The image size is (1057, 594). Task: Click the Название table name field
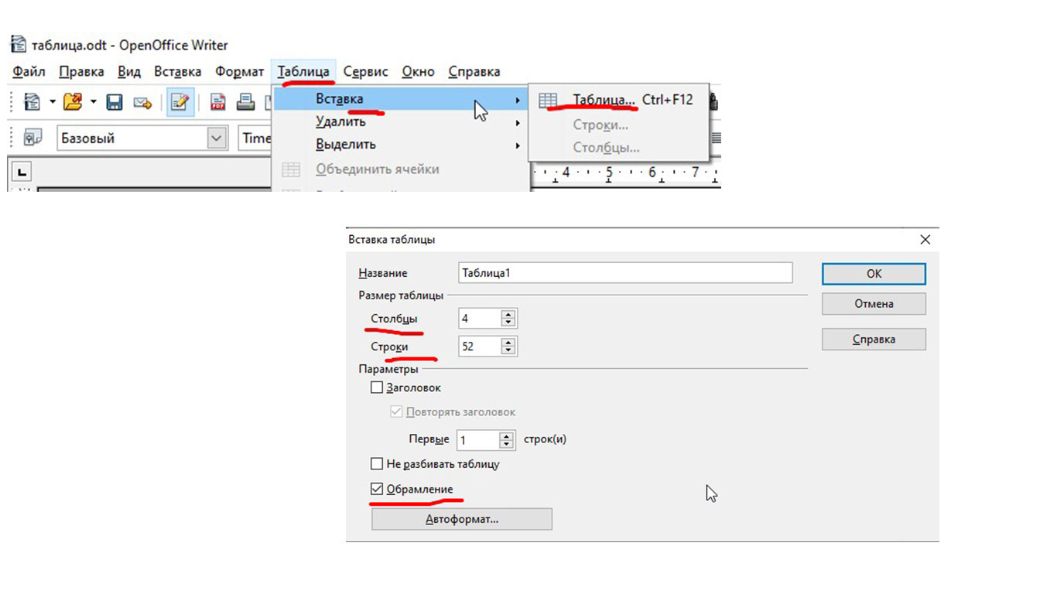[x=624, y=272]
